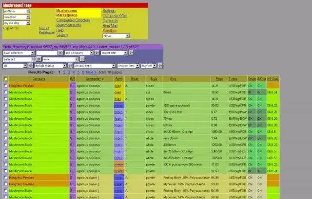Sort table by Origin column header

click(252, 79)
